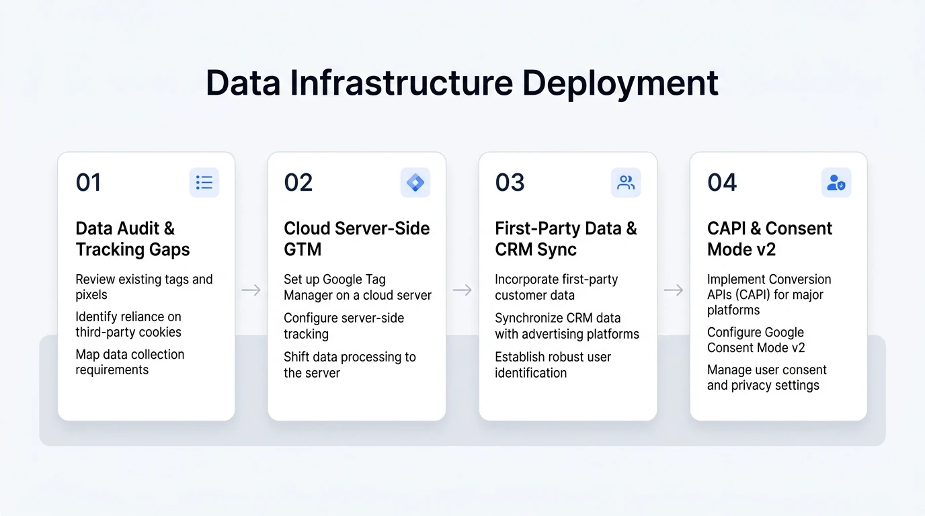Click 'Identify reliance on third-party cookies' text
925x516 pixels.
coord(128,325)
